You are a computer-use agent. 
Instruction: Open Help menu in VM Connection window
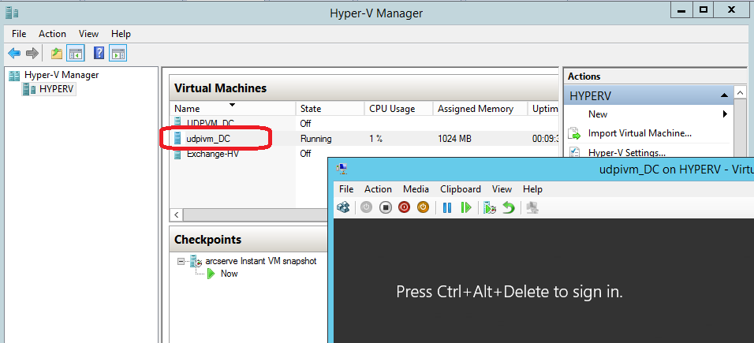pyautogui.click(x=532, y=189)
